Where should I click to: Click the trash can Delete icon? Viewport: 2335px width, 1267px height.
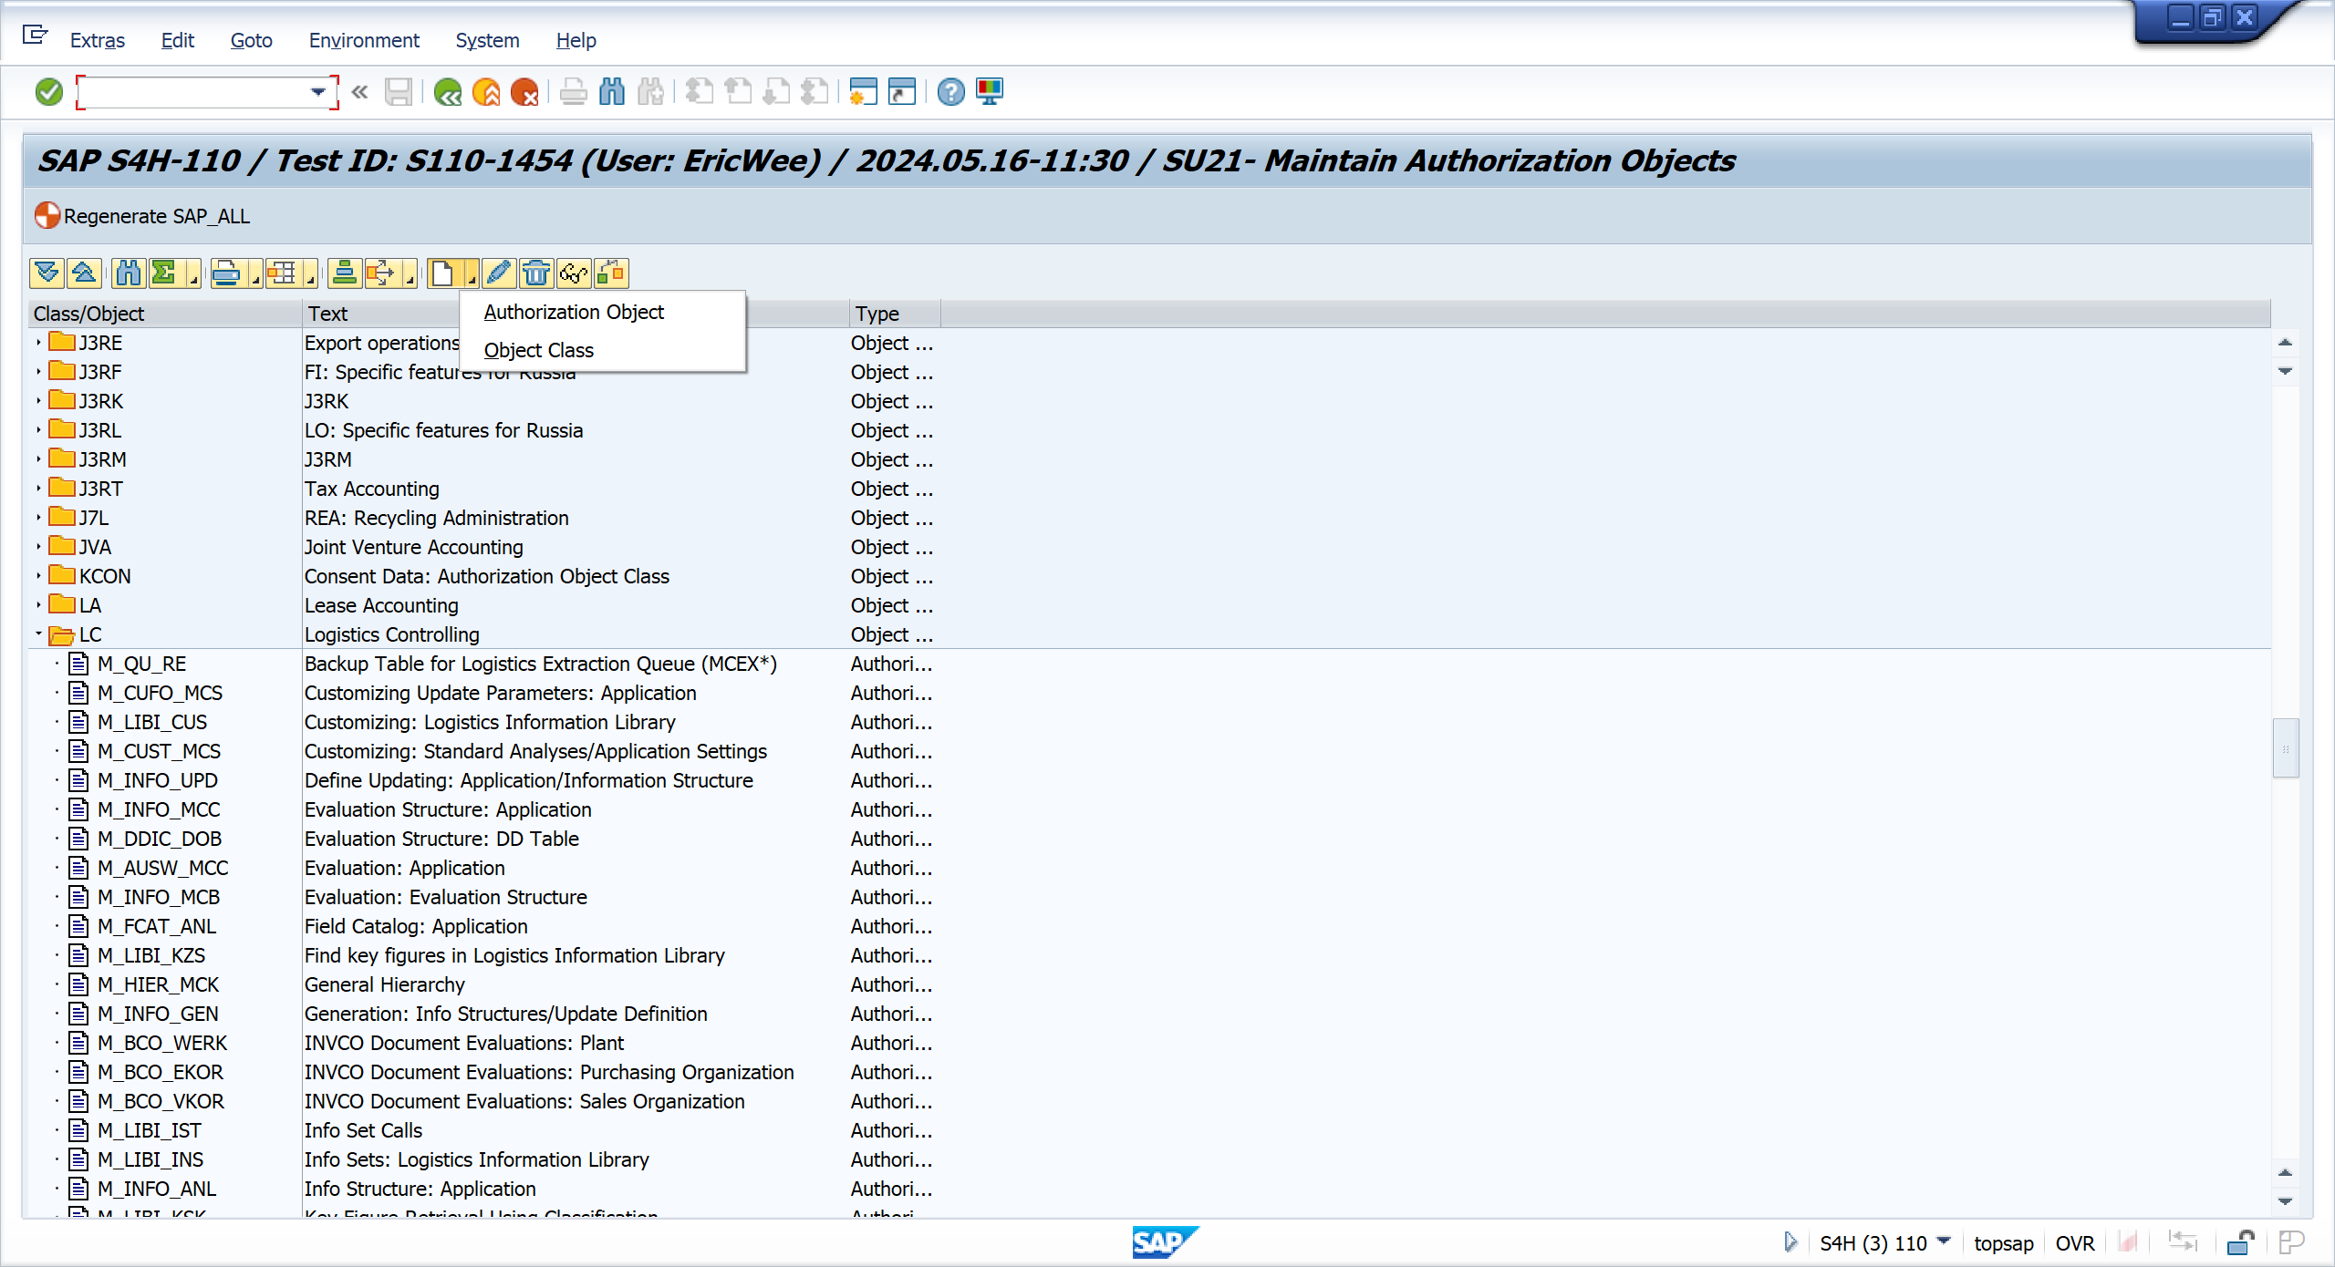[536, 273]
